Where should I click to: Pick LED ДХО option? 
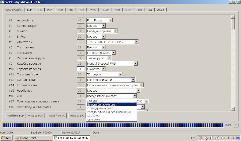(x=111, y=116)
